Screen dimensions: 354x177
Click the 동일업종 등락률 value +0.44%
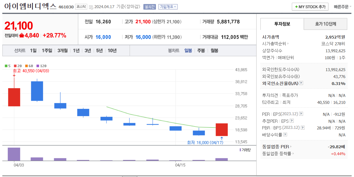[x=338, y=154]
